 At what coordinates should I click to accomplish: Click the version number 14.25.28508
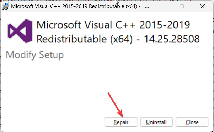click(x=172, y=39)
